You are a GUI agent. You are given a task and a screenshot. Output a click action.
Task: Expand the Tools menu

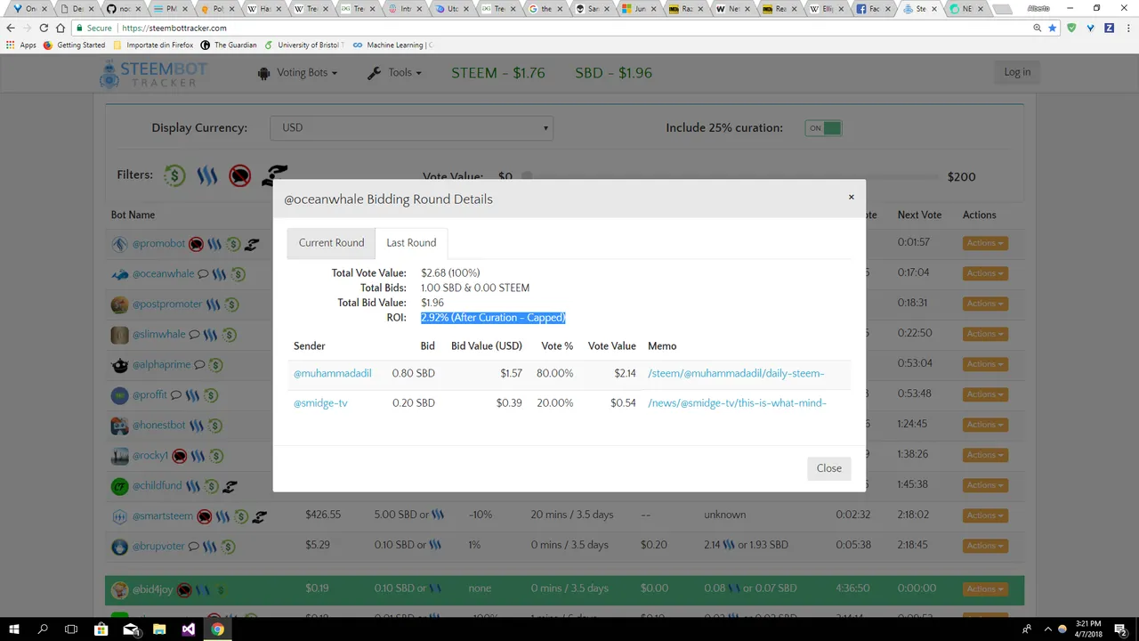(x=394, y=73)
